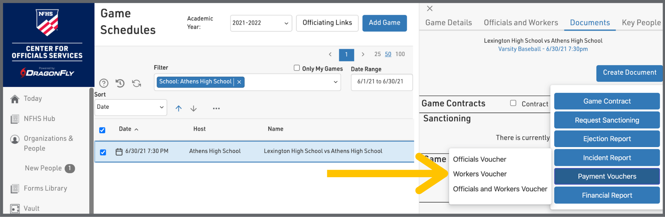665x217 pixels.
Task: Click the refresh arrows icon
Action: click(x=137, y=83)
